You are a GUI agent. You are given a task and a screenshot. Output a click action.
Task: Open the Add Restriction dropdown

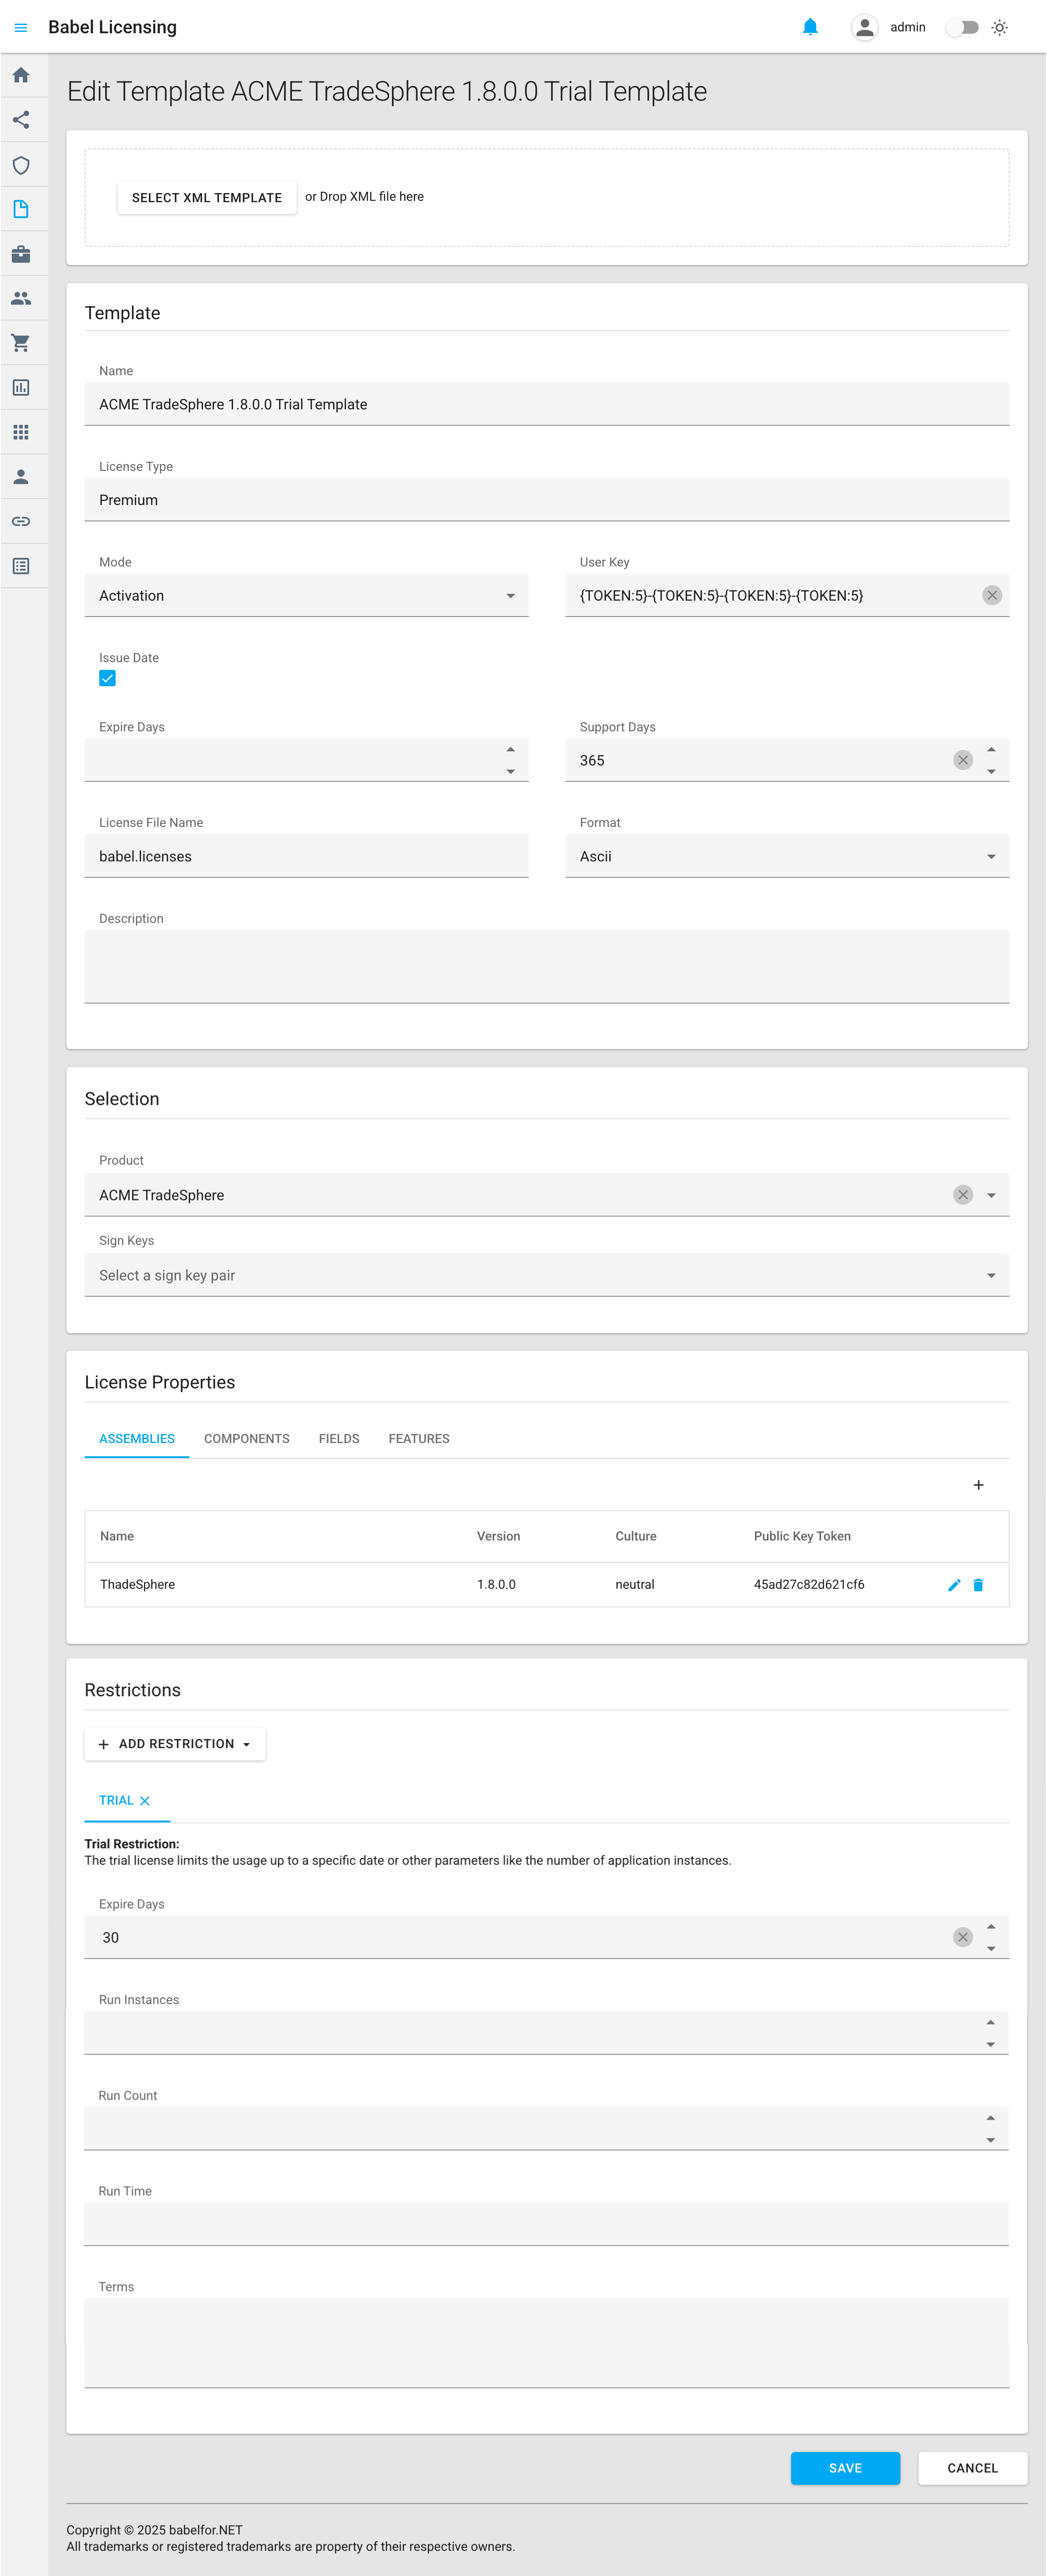point(175,1743)
